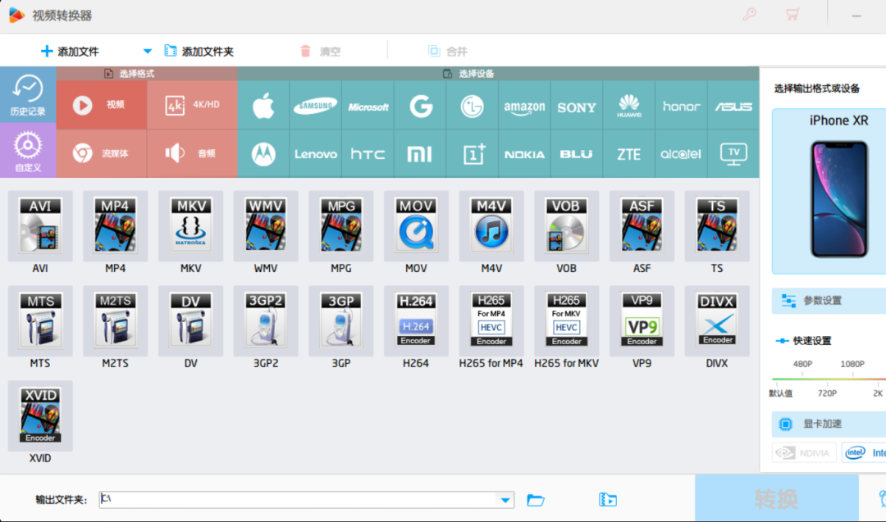Open OnePlus device presets

pyautogui.click(x=472, y=153)
